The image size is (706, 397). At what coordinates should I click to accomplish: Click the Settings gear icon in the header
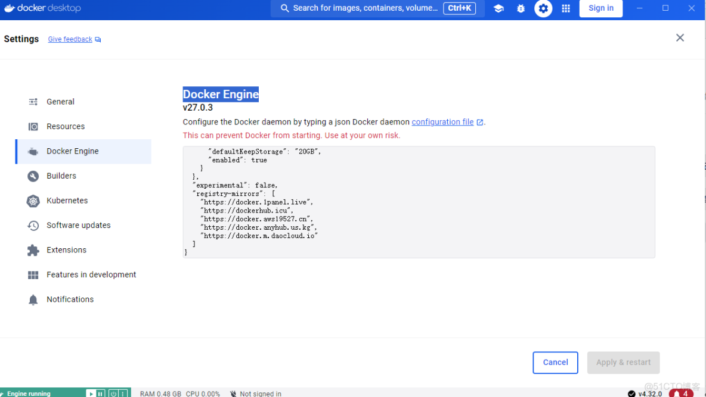pos(543,8)
